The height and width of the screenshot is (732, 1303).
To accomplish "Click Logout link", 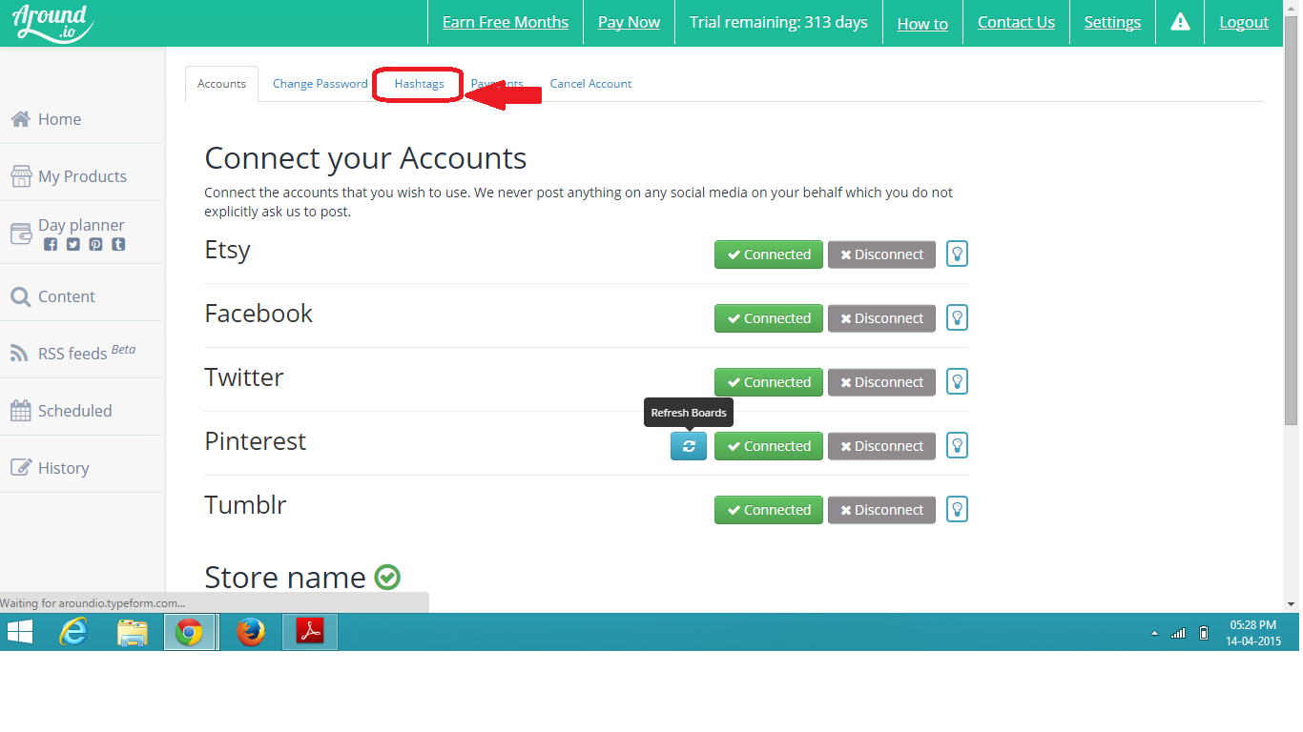I will coord(1244,23).
